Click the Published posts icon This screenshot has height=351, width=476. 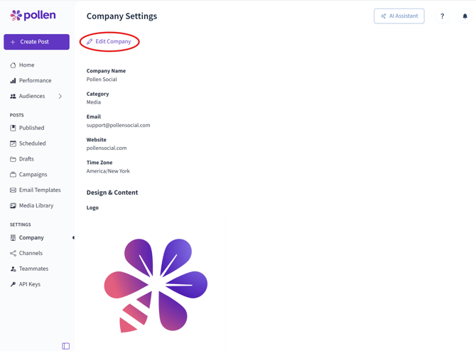[13, 128]
